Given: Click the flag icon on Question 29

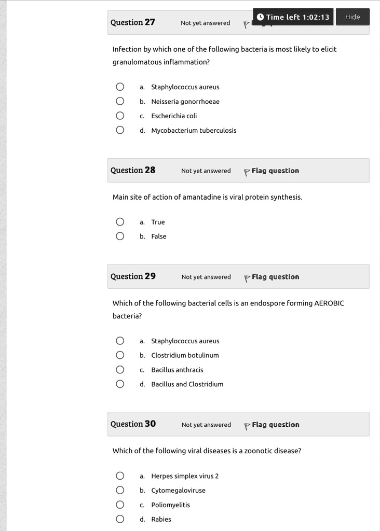Looking at the screenshot, I should [247, 278].
